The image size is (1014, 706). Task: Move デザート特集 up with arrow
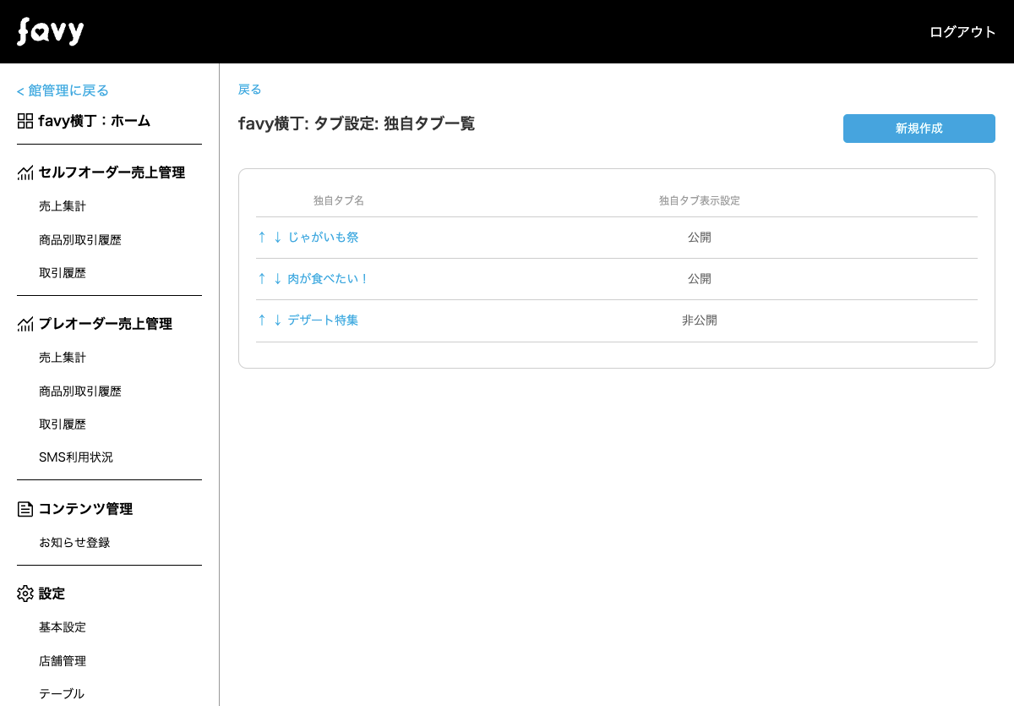click(262, 320)
